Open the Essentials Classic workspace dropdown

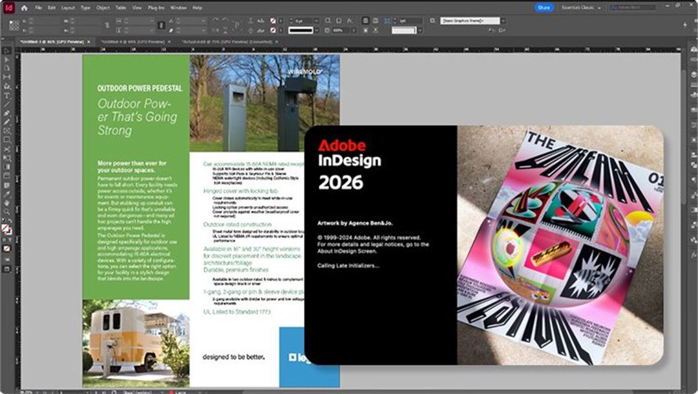click(x=580, y=8)
